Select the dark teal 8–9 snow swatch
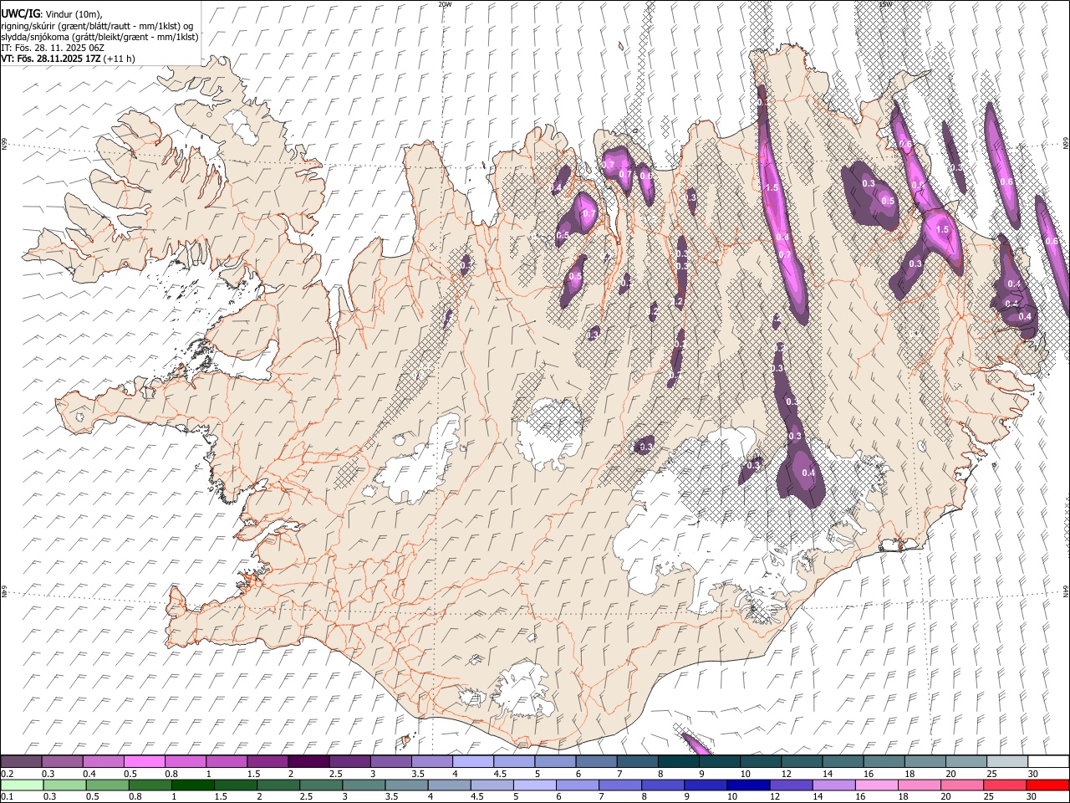Image resolution: width=1070 pixels, height=803 pixels. (x=679, y=761)
